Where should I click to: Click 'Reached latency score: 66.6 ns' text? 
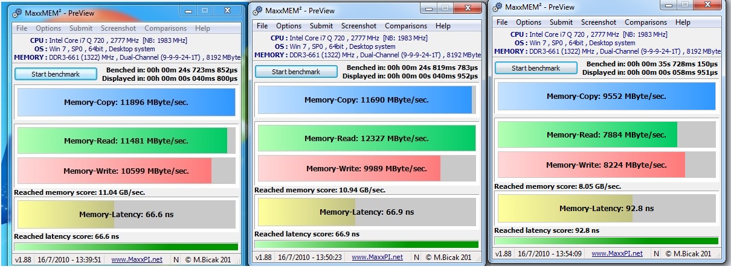66,236
